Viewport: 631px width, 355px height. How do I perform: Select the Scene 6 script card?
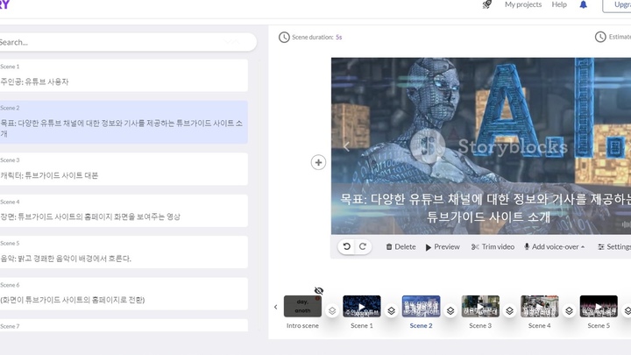click(124, 294)
